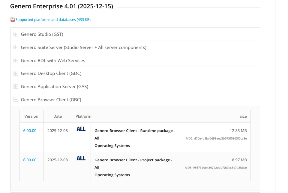This screenshot has height=193, width=288.
Task: Click the minus icon beside Genero Browser Client
Action: (x=16, y=100)
